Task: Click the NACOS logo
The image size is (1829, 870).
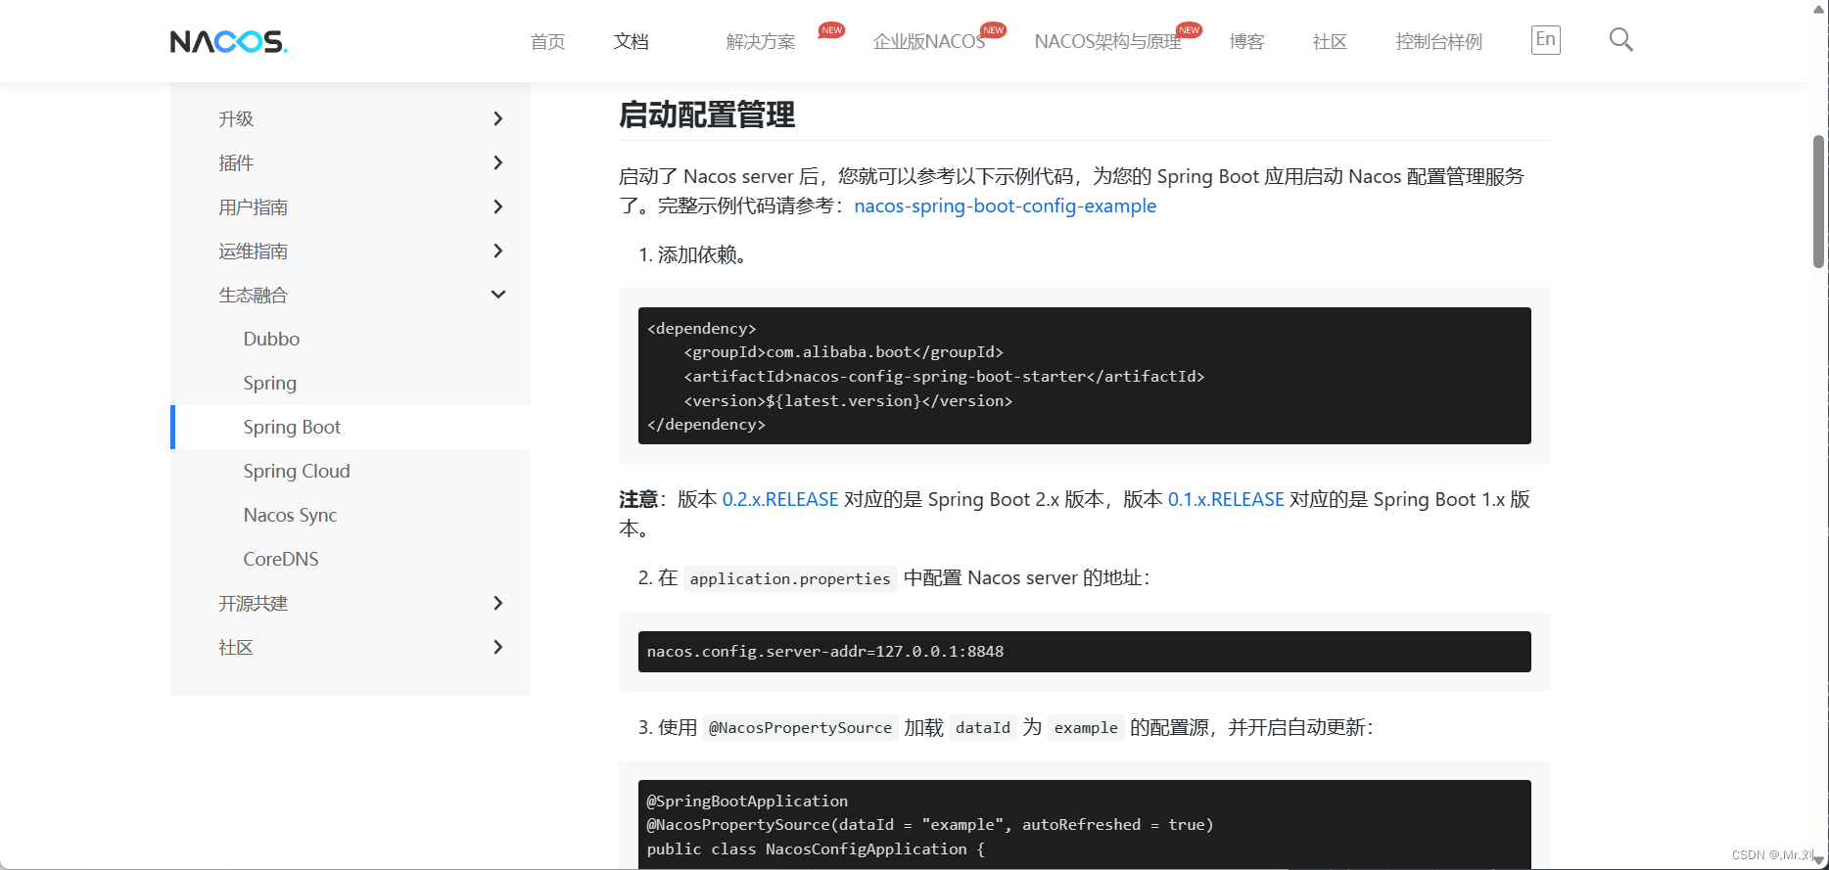Action: tap(229, 41)
